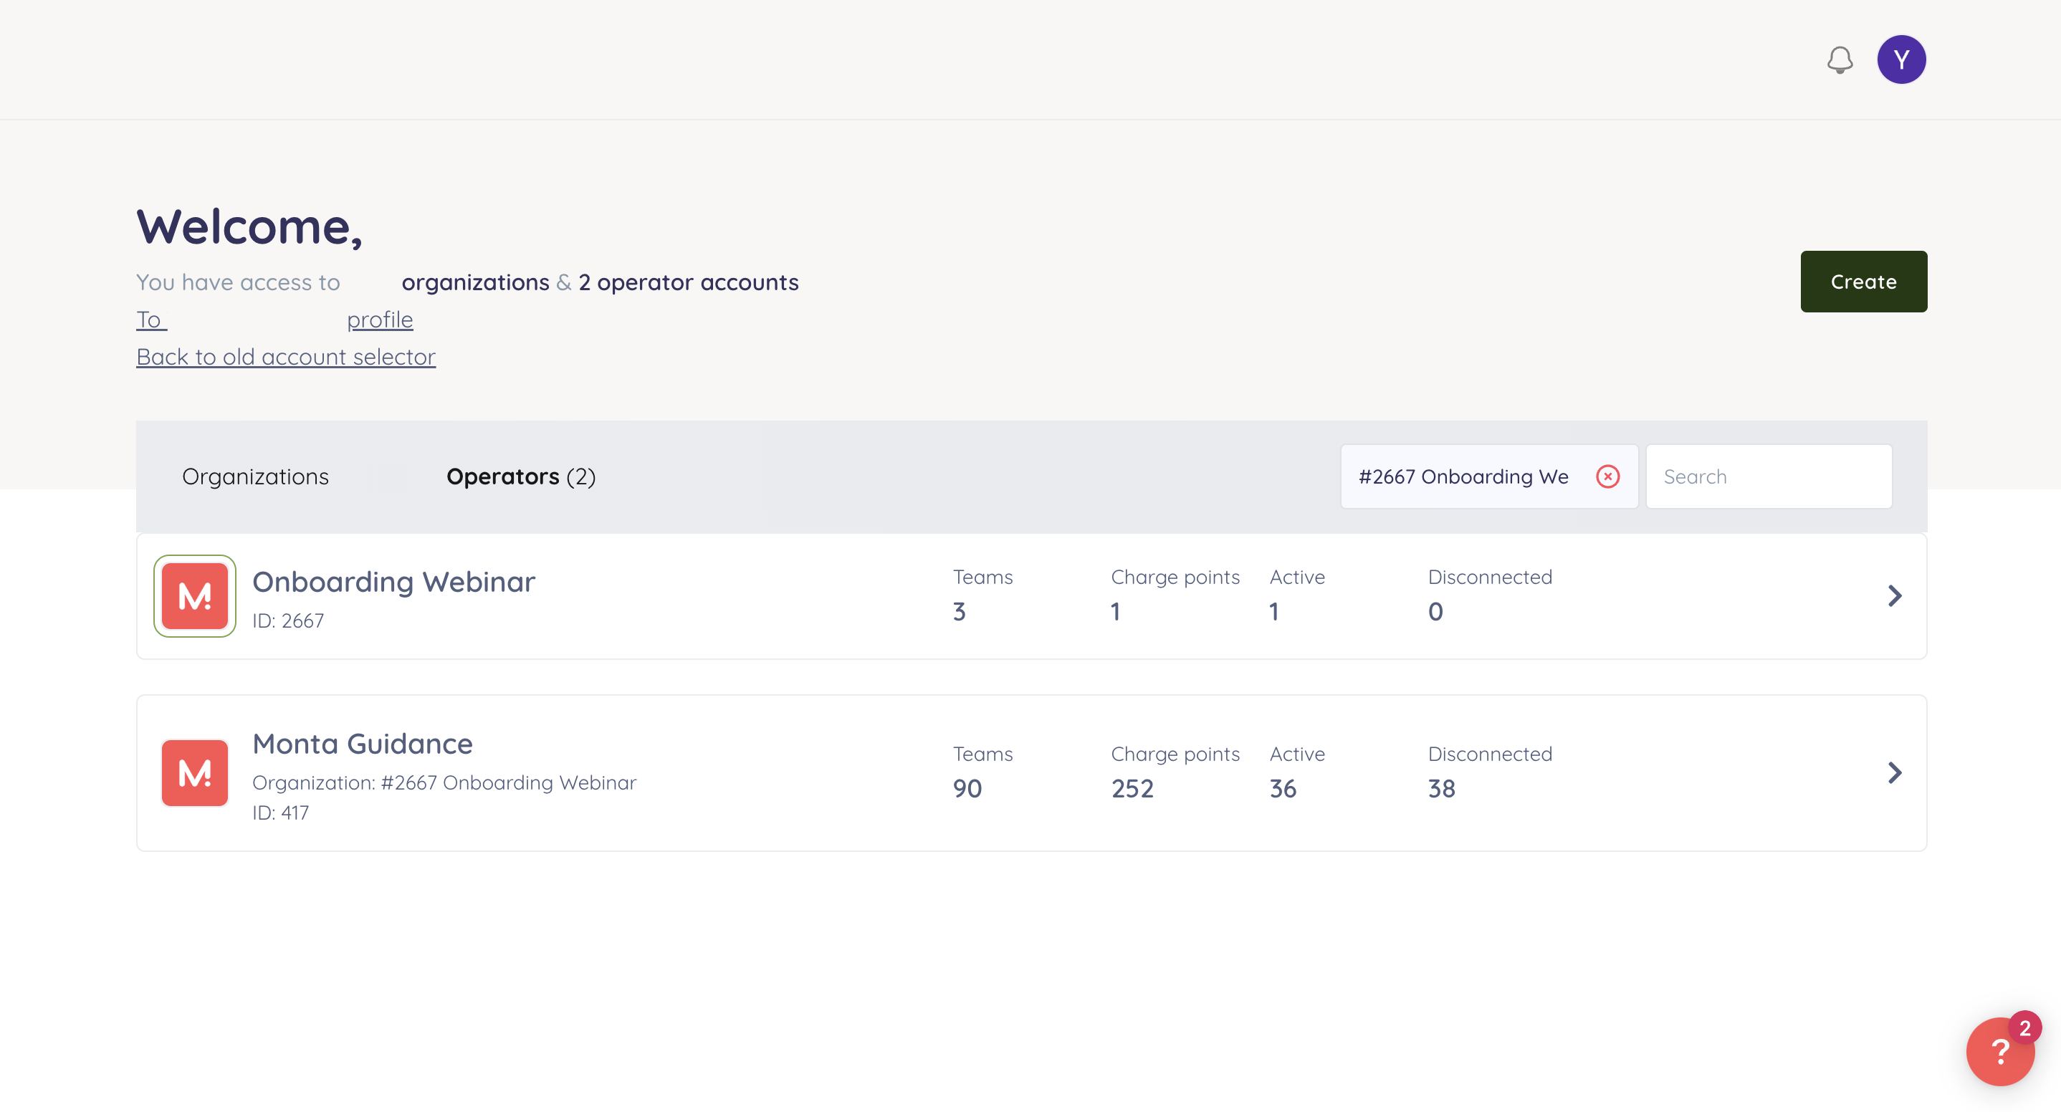2061x1112 pixels.
Task: Select the Operators tab
Action: (x=520, y=476)
